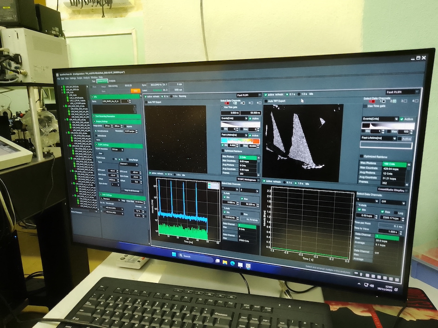
Task: Open File Explorer from the taskbar
Action: (225, 261)
